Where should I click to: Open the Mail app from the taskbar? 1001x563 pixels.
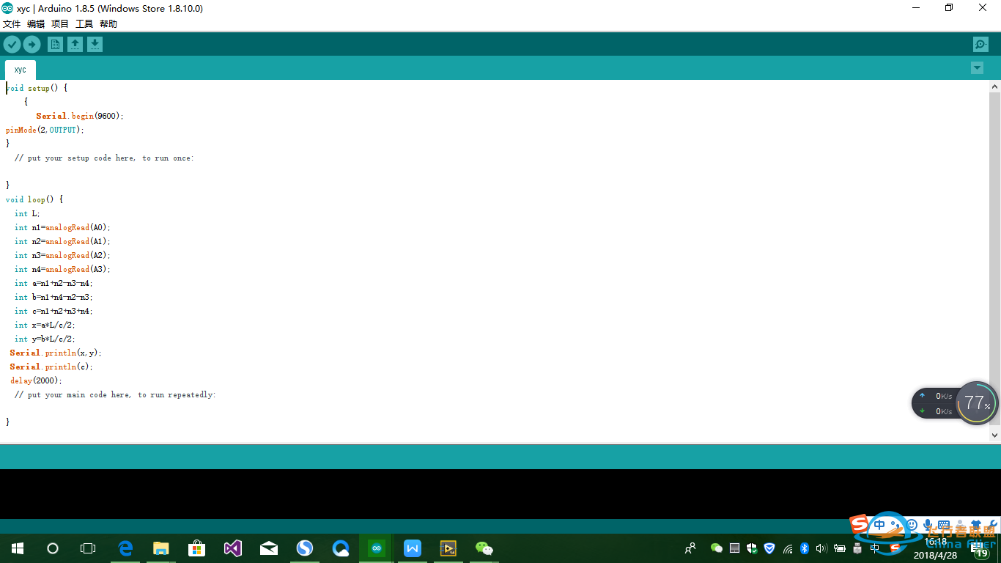click(269, 548)
